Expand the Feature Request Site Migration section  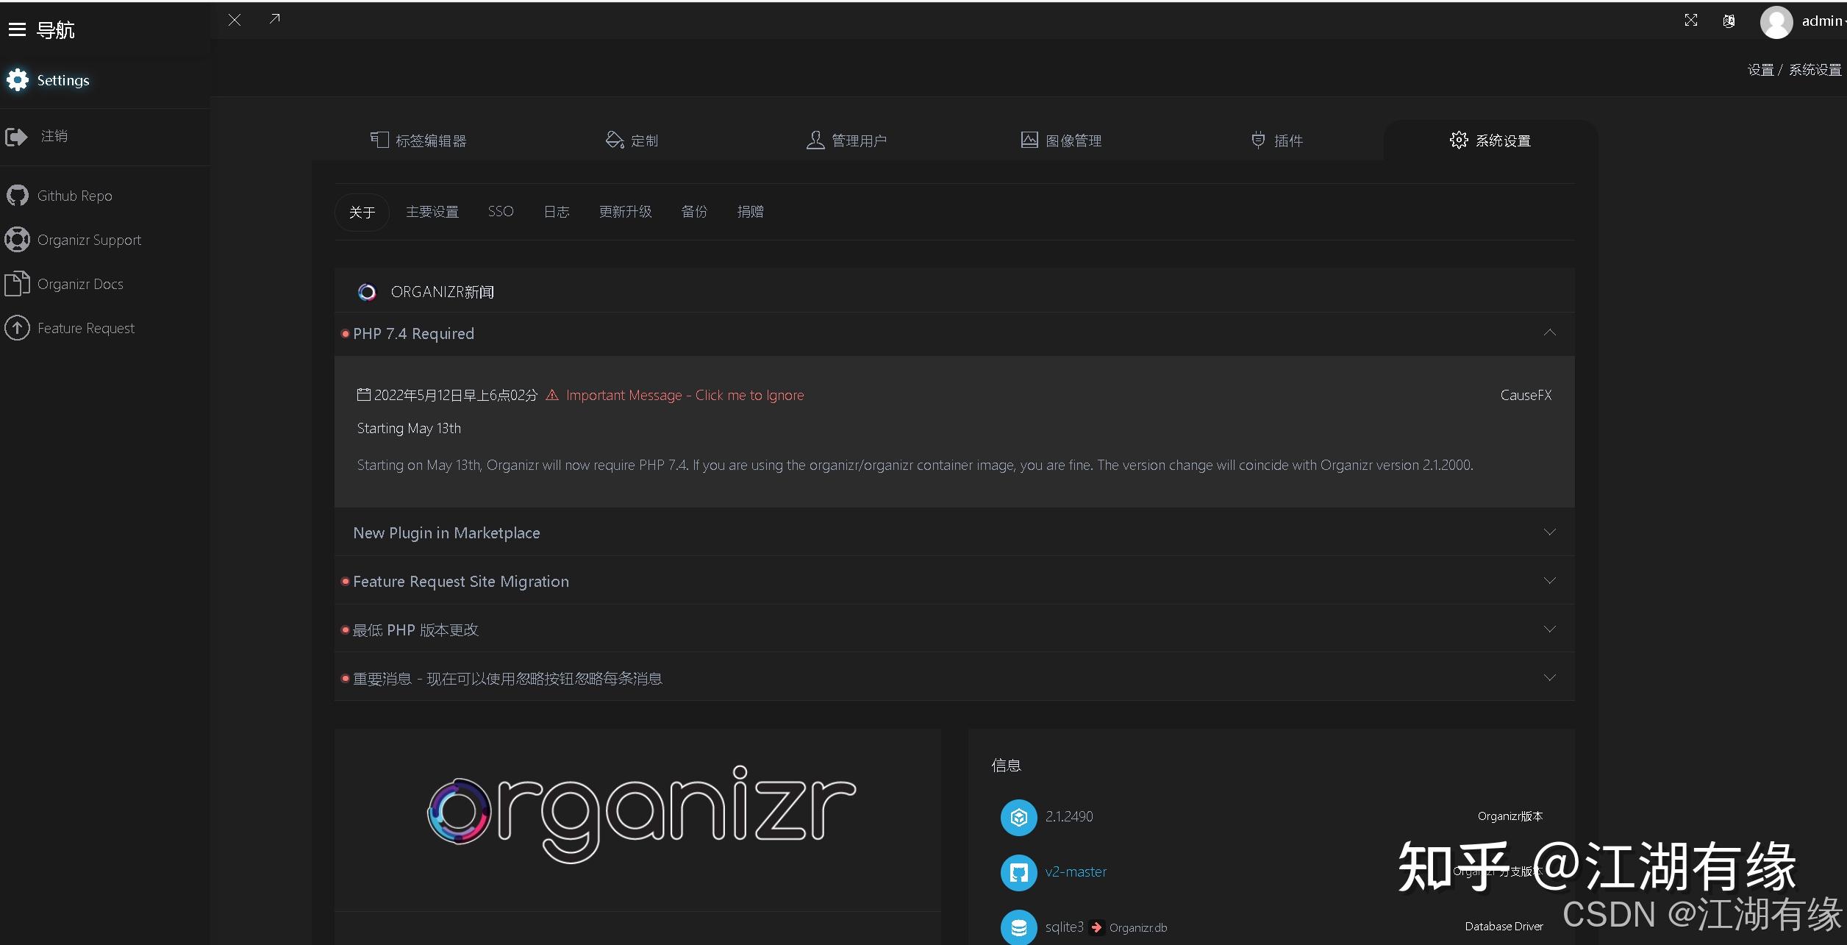click(x=1550, y=580)
